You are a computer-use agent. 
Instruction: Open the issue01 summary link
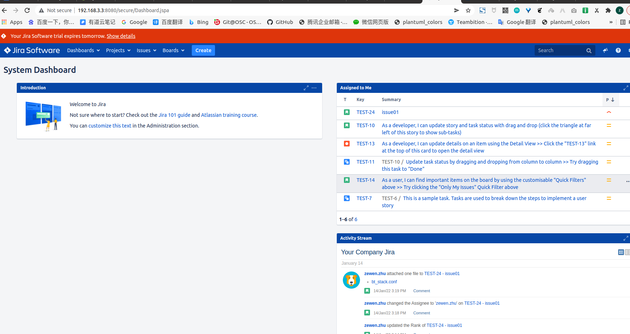click(x=390, y=112)
